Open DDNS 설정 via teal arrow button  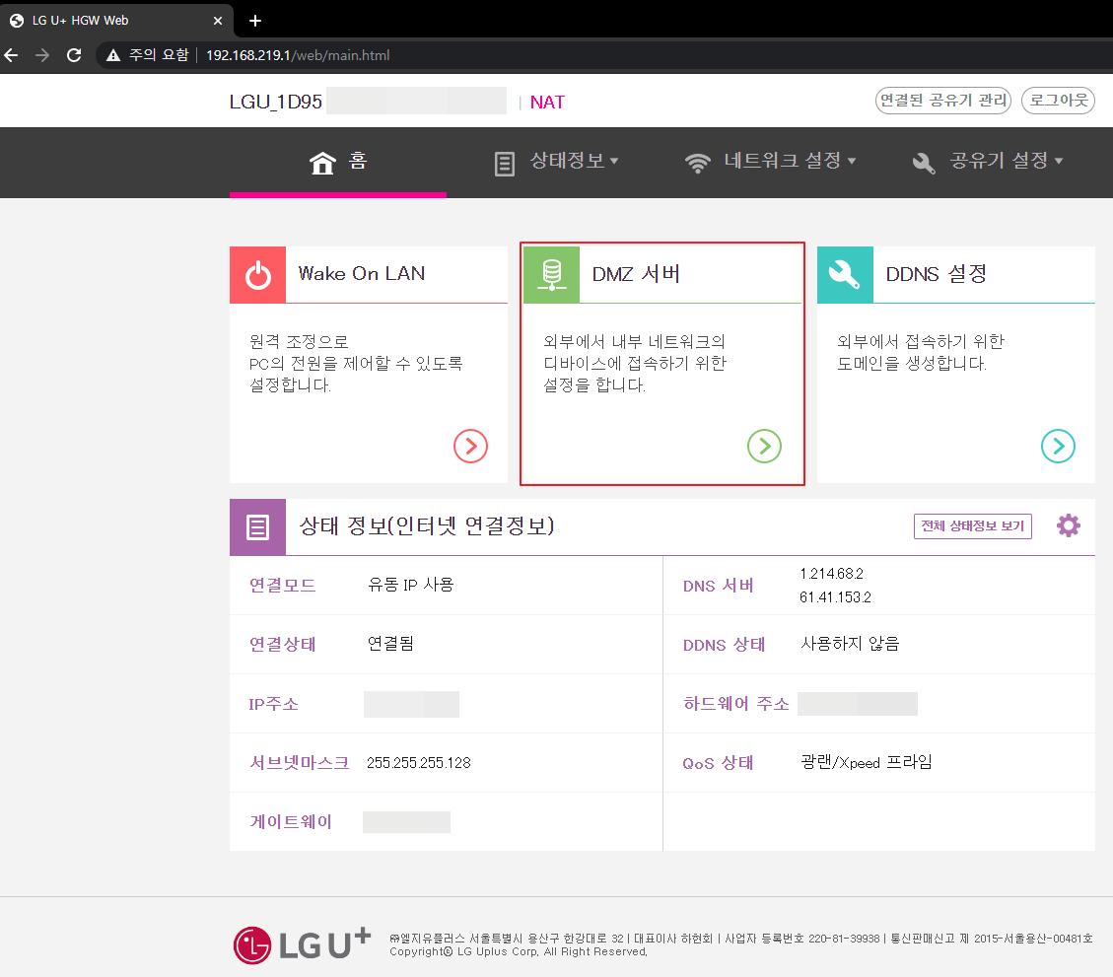click(1059, 446)
